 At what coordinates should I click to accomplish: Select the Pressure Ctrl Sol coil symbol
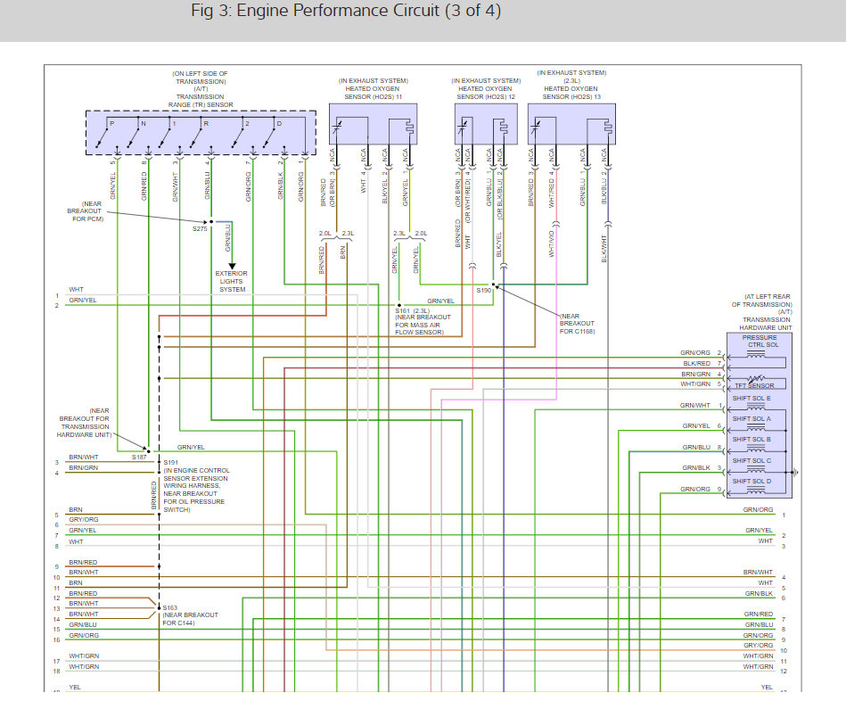pos(755,355)
